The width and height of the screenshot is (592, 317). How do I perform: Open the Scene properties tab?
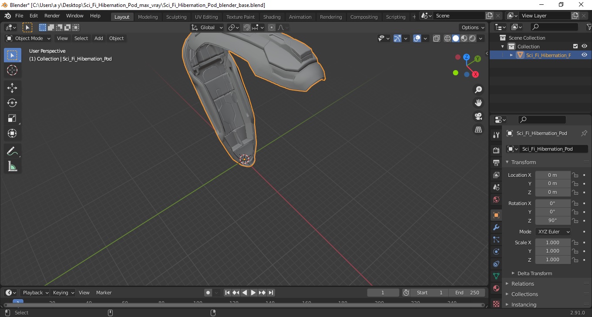pyautogui.click(x=496, y=187)
